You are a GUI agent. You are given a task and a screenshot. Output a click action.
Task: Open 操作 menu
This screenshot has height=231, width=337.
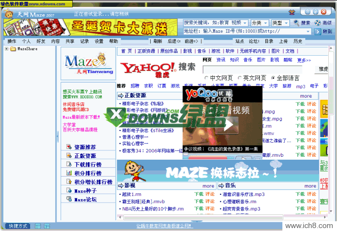click(x=12, y=41)
